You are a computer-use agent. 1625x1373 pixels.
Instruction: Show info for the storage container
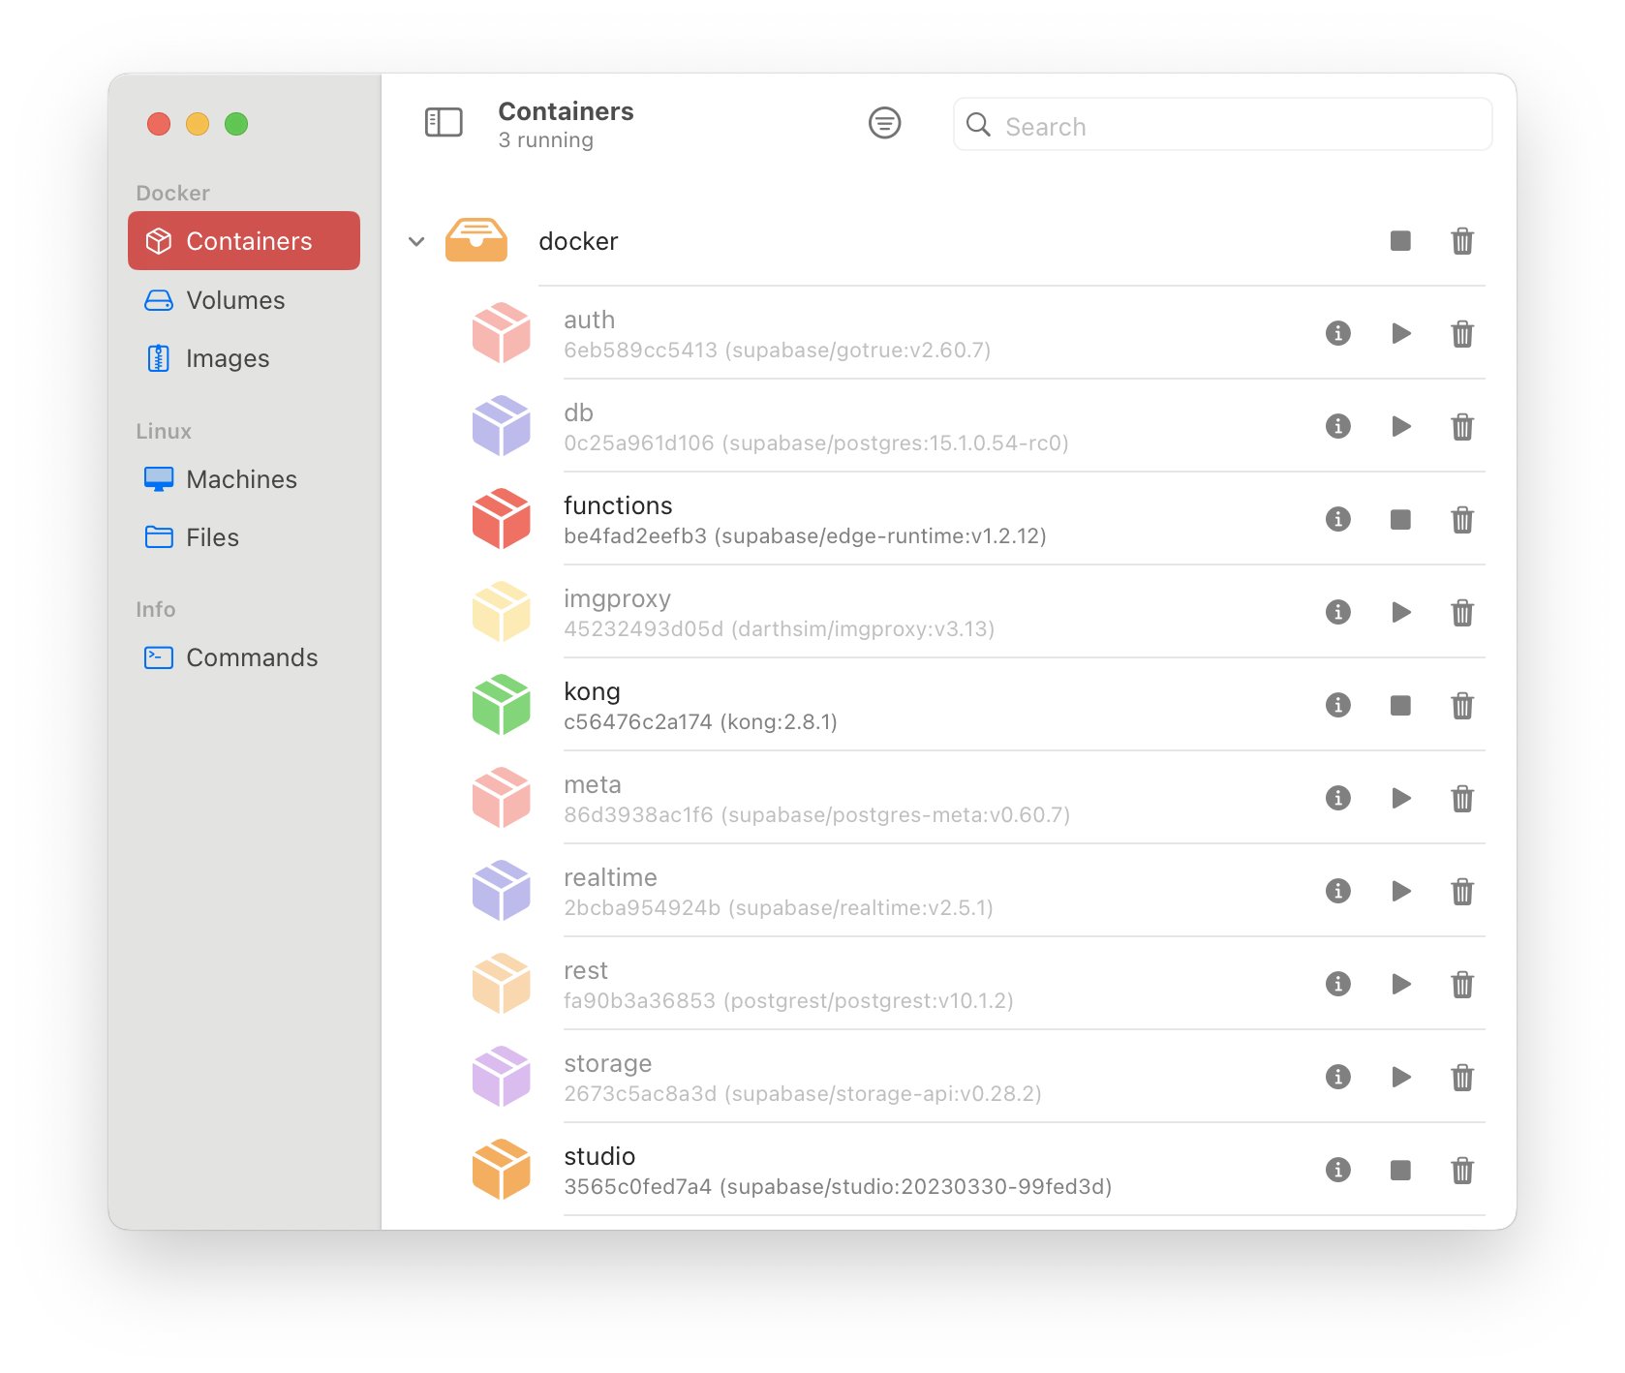[x=1338, y=1077]
